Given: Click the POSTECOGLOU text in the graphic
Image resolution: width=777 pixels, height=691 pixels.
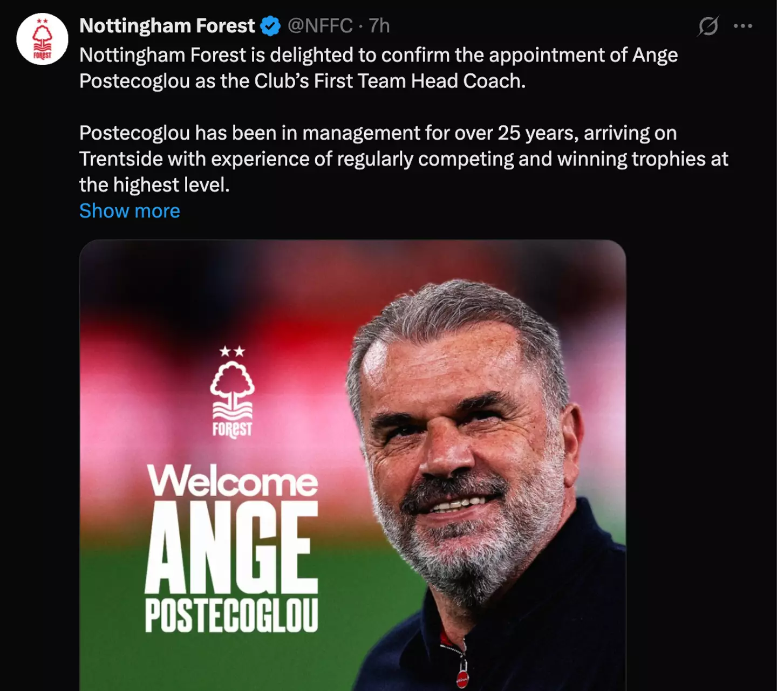Looking at the screenshot, I should click(232, 614).
